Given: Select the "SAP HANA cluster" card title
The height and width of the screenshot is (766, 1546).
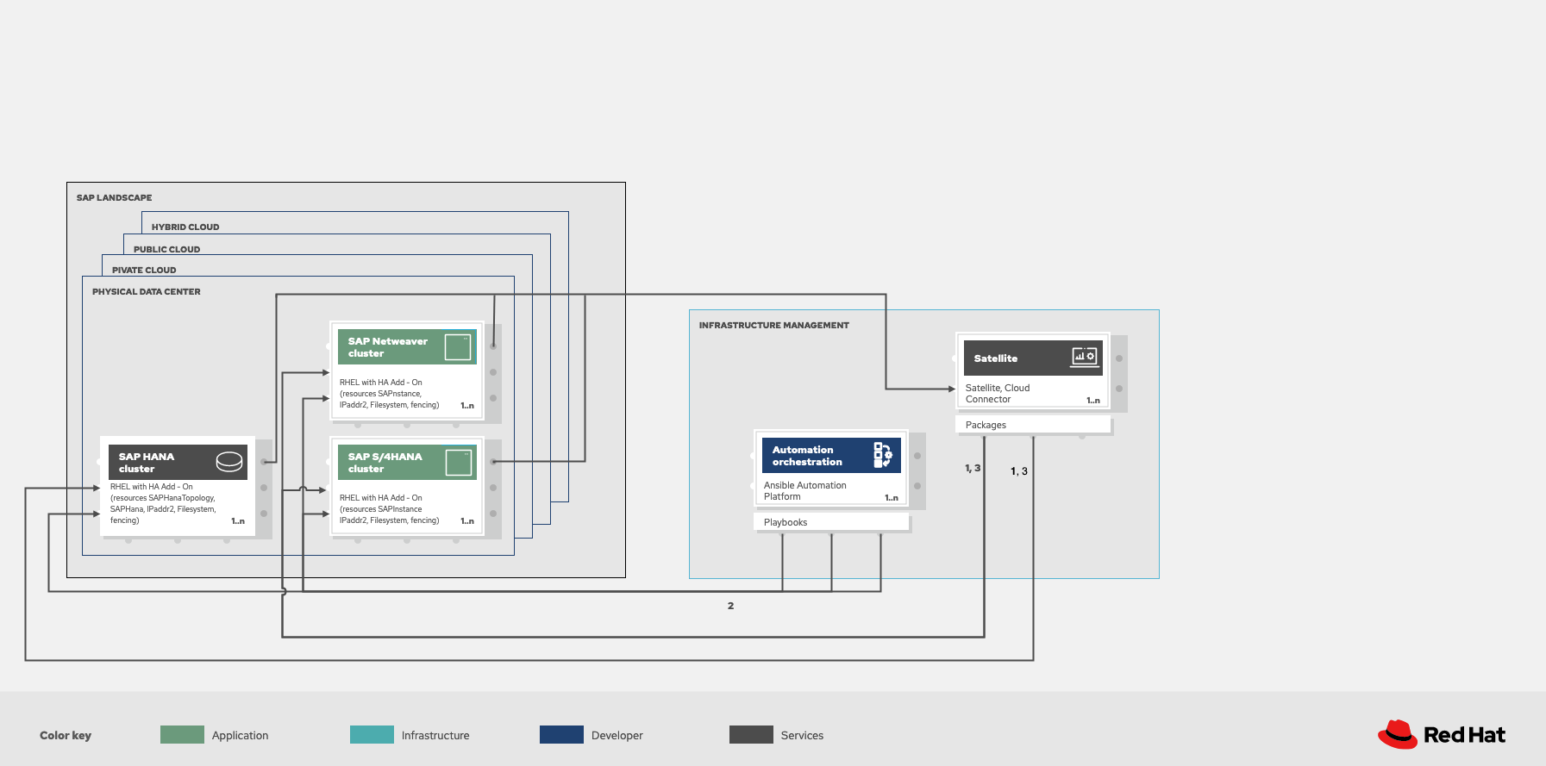Looking at the screenshot, I should pyautogui.click(x=147, y=463).
